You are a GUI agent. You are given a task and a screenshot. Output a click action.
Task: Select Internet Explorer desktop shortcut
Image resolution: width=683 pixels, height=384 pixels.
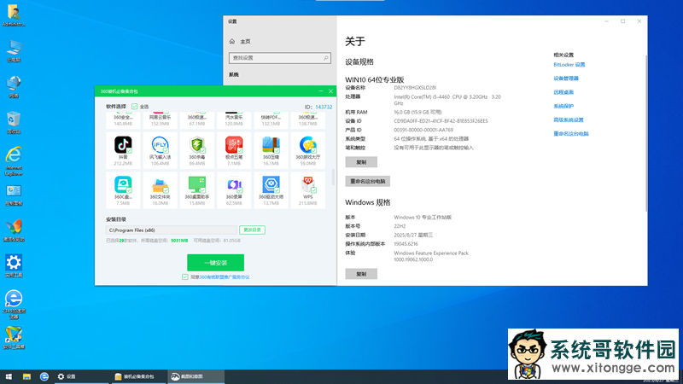(14, 161)
